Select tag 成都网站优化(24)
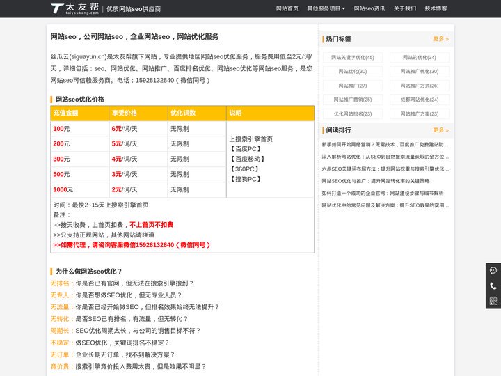 (419, 100)
